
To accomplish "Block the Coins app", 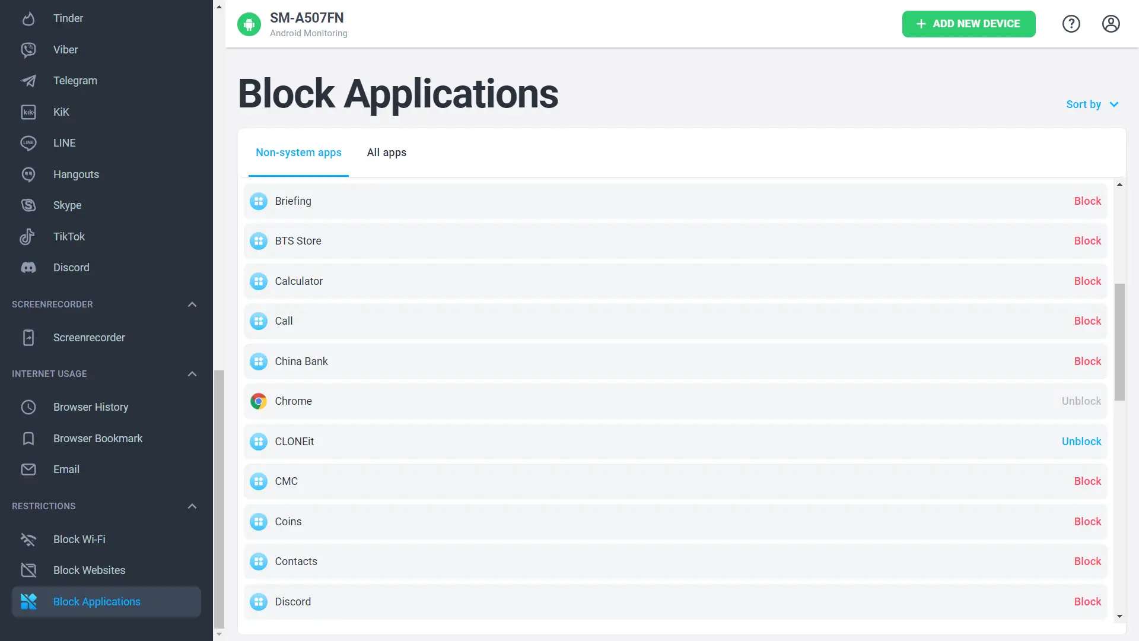I will click(x=1087, y=522).
